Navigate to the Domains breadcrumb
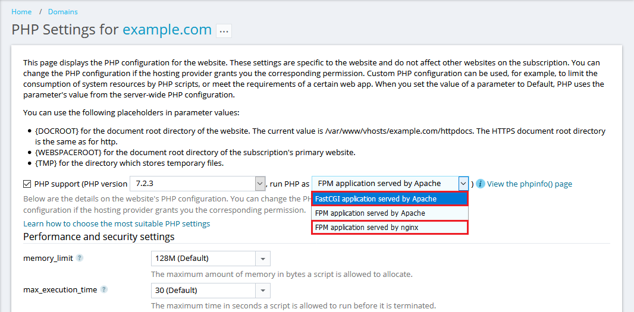Screen dimensions: 634x312 point(62,11)
